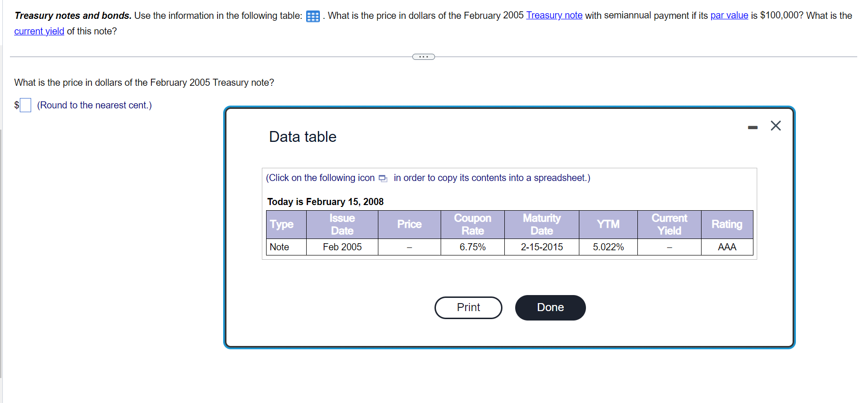Click the Feb 2005 Issue Date cell

click(x=342, y=247)
